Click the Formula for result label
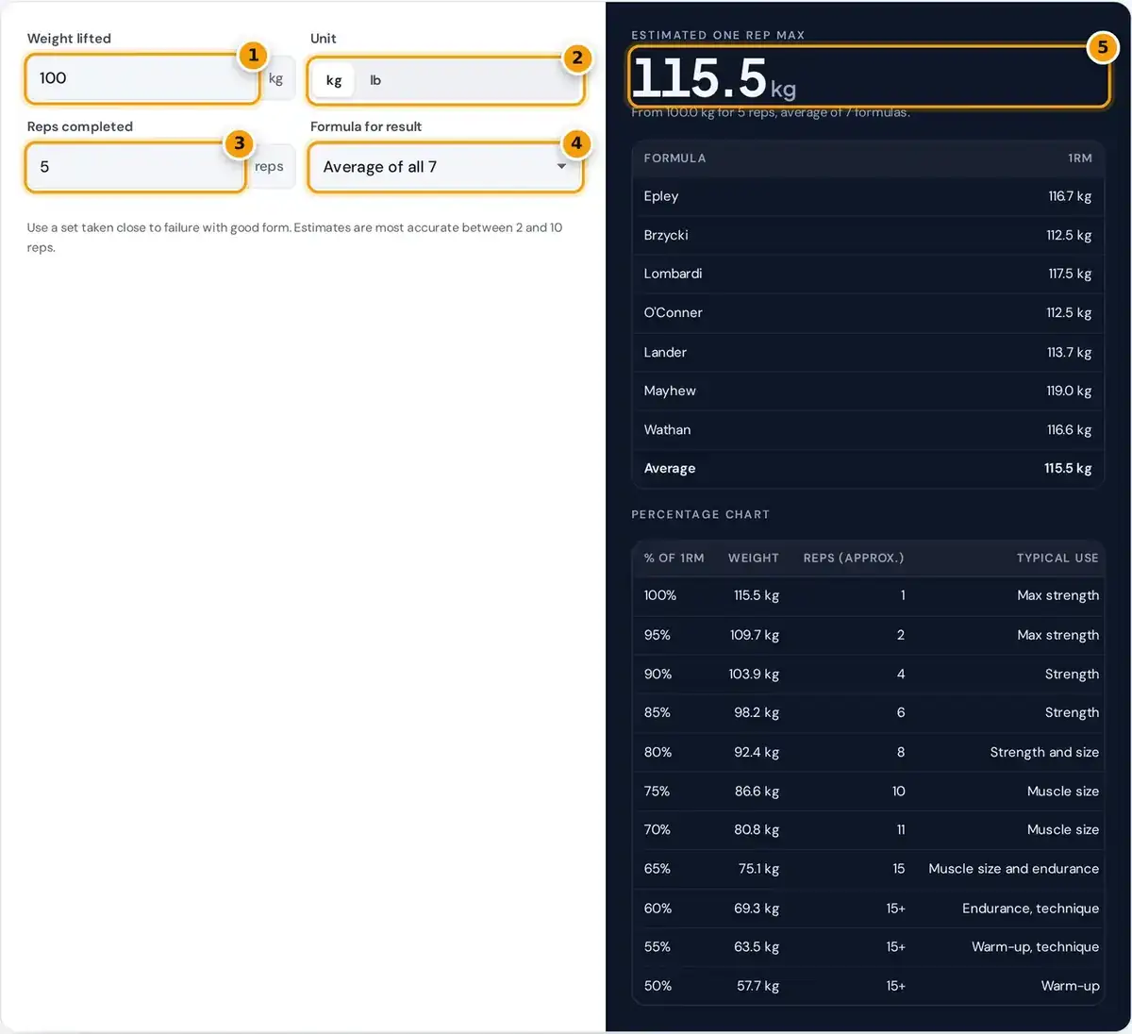This screenshot has height=1034, width=1132. click(366, 126)
